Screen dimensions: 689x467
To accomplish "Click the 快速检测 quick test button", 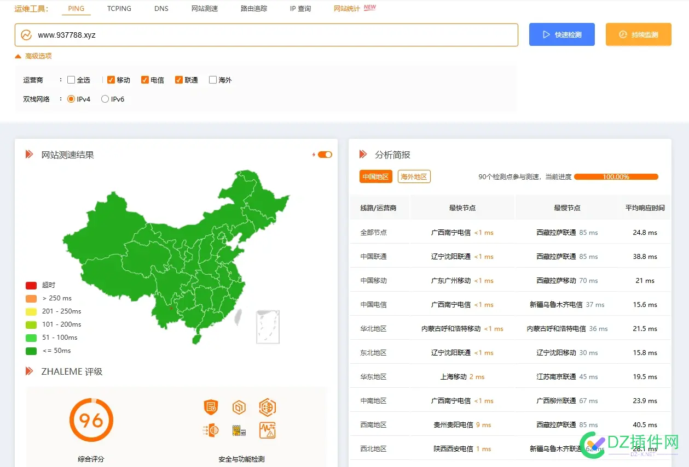I will click(x=561, y=34).
